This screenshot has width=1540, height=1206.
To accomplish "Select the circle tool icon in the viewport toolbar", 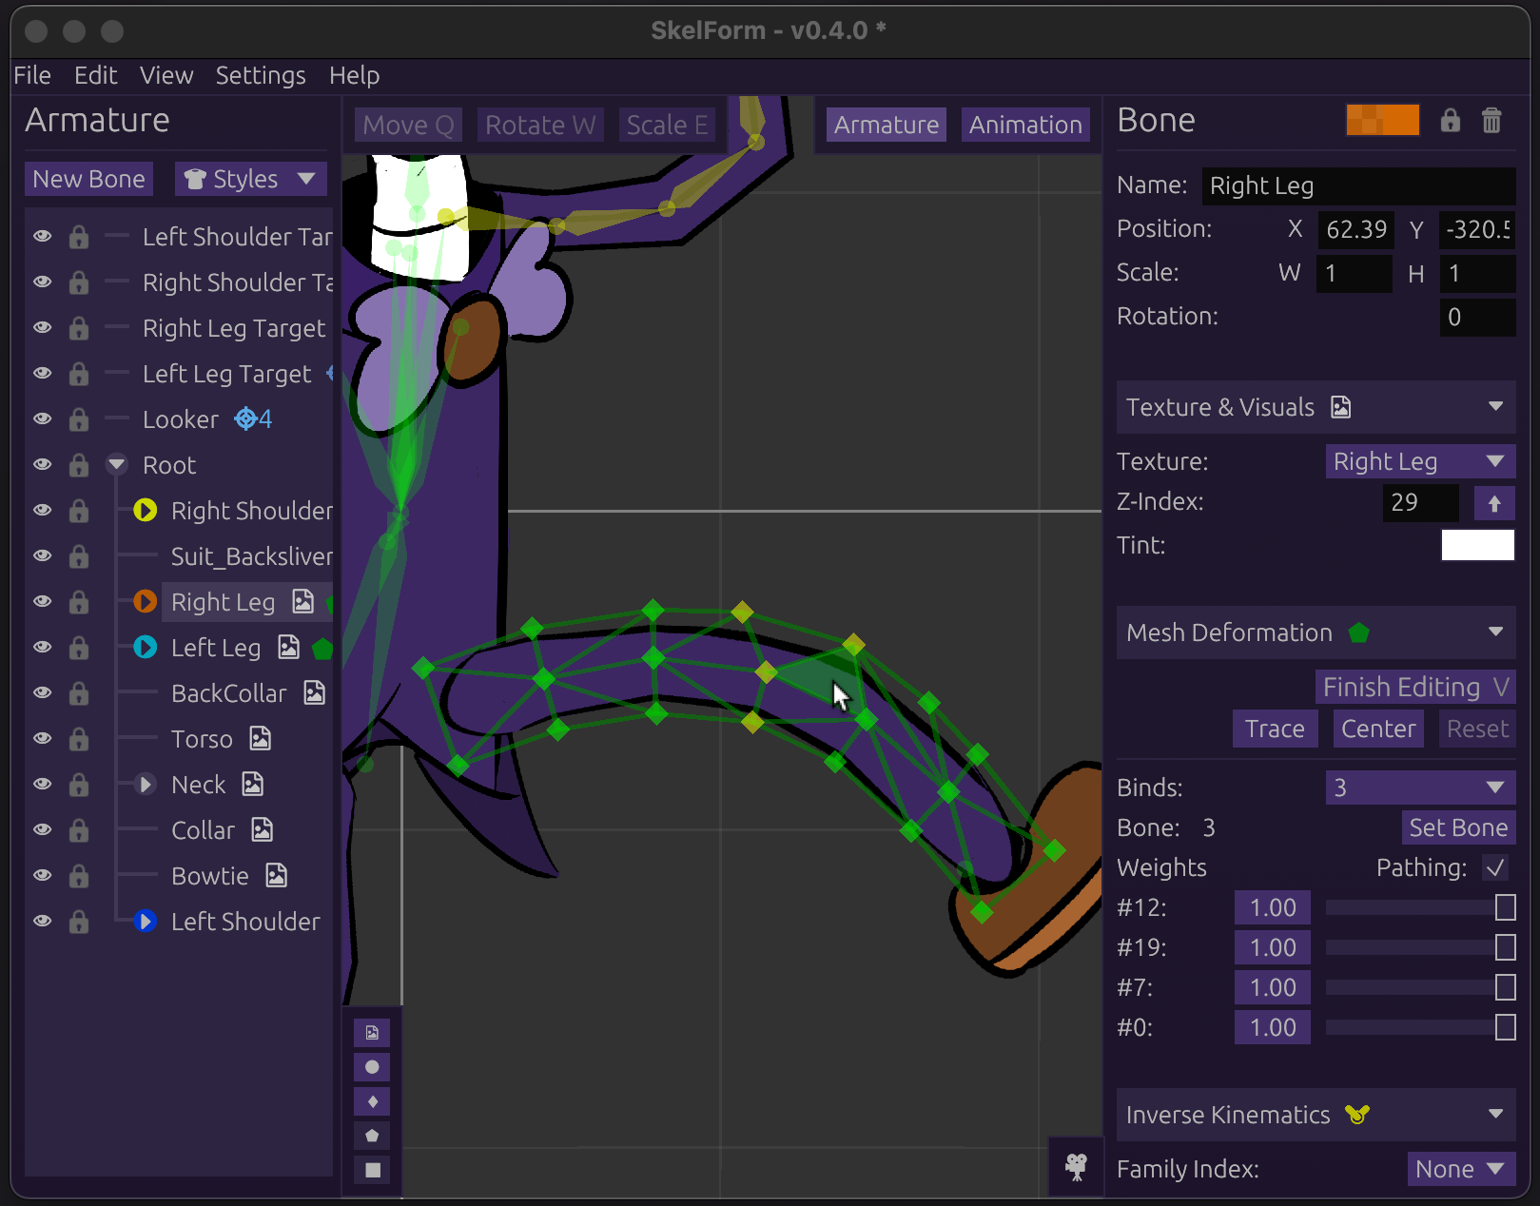I will 372,1067.
